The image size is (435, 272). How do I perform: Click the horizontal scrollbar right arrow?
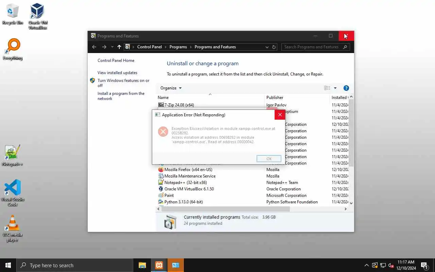[346, 209]
